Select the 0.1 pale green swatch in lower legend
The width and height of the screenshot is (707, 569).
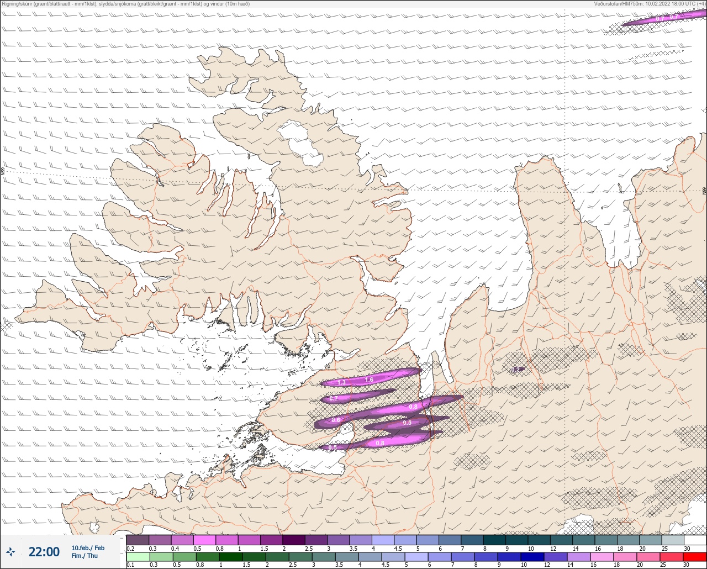[x=138, y=557]
